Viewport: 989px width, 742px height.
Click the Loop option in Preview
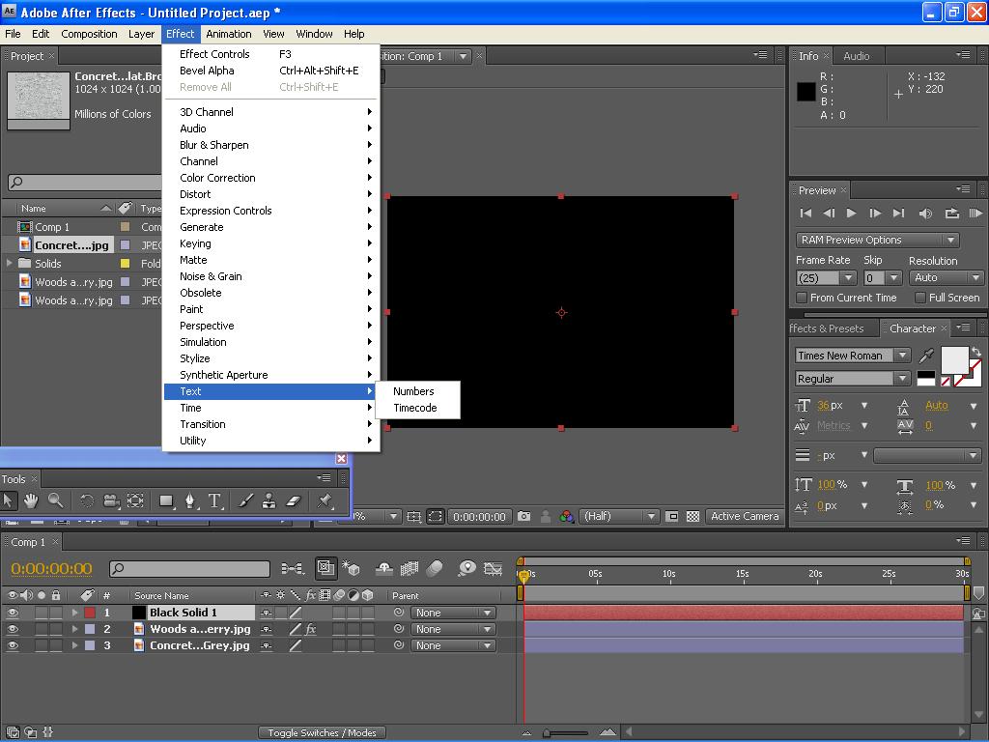[x=951, y=214]
